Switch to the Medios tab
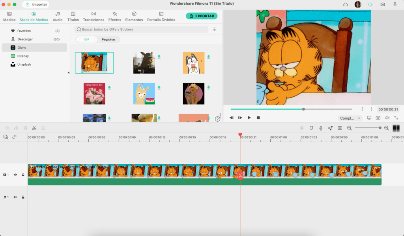 [9, 17]
